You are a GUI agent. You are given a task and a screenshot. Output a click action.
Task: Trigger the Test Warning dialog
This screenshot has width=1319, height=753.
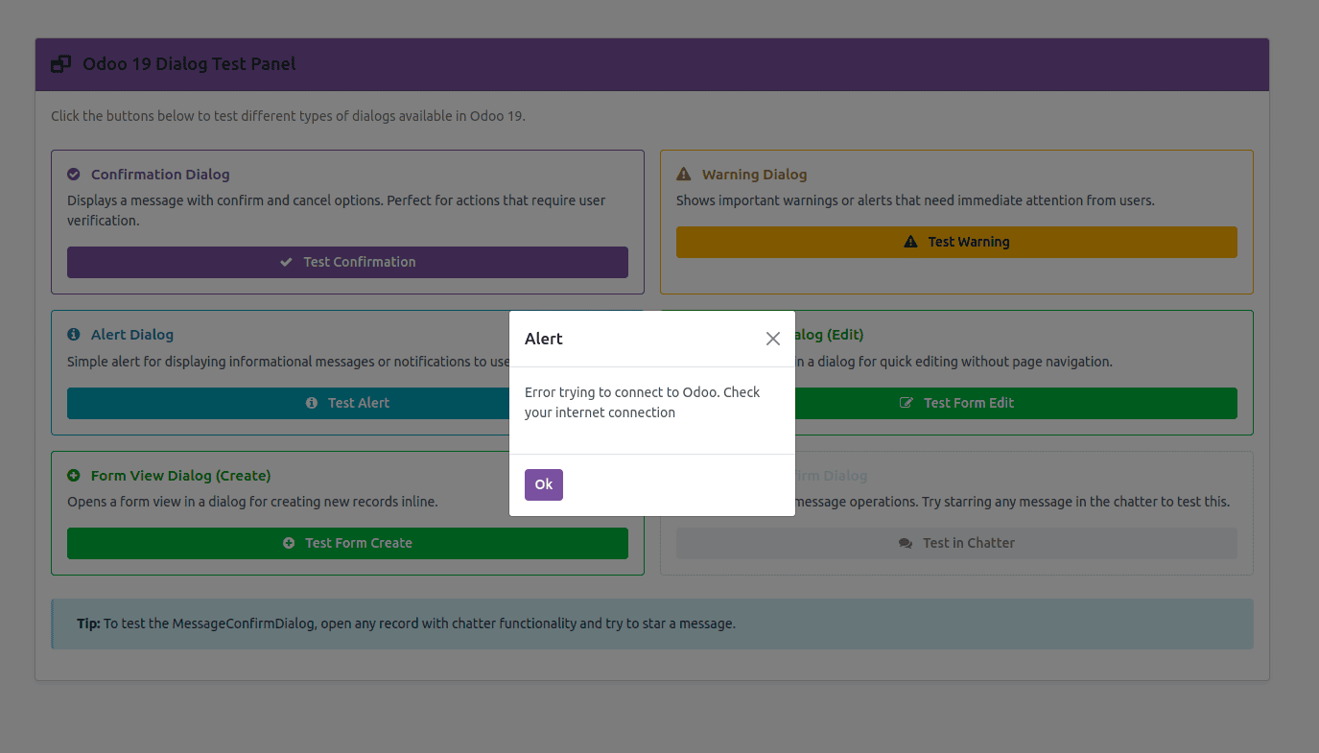coord(956,241)
